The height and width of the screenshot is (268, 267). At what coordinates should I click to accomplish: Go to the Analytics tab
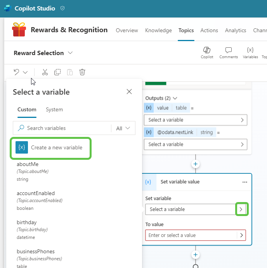click(236, 30)
